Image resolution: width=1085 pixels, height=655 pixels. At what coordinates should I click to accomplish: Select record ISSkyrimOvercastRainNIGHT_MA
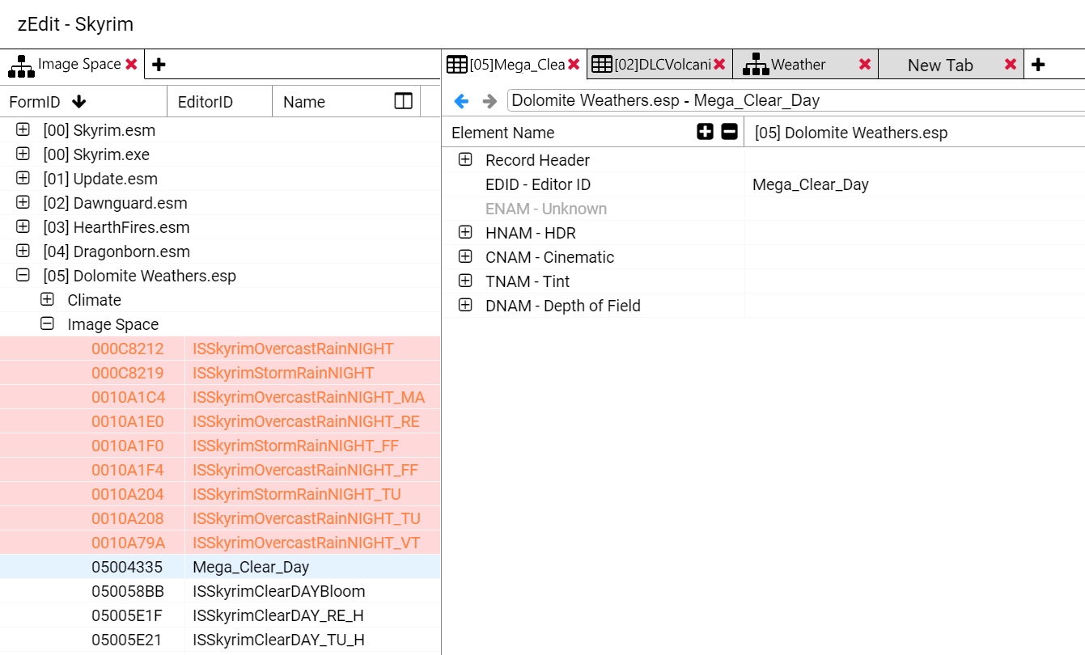(x=220, y=397)
